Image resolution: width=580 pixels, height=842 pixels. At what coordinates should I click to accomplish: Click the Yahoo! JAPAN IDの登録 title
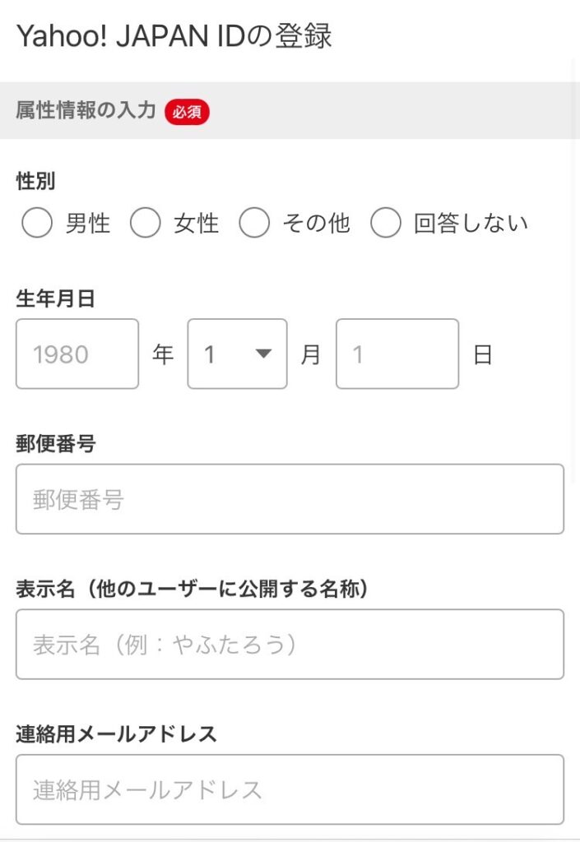(x=174, y=36)
